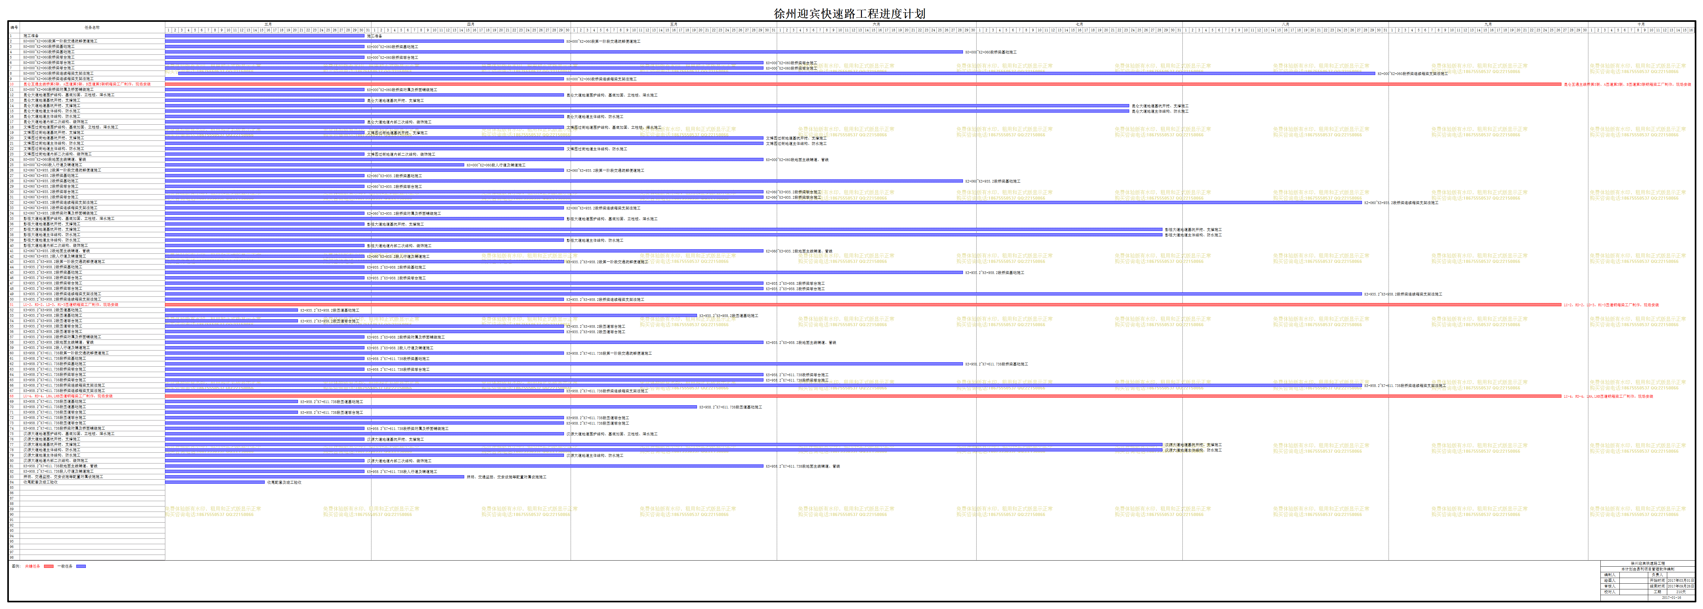The image size is (1703, 609).
Task: Select row 84 收尾配套及竣工验收
Action: pyautogui.click(x=86, y=482)
